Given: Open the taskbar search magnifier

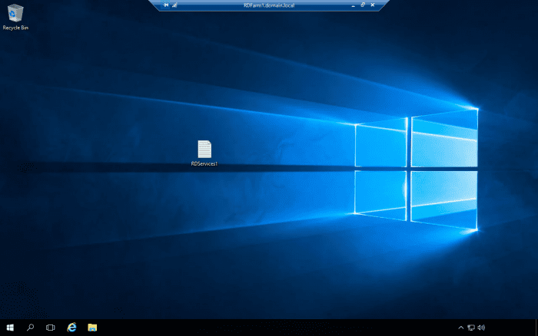Looking at the screenshot, I should tap(30, 328).
